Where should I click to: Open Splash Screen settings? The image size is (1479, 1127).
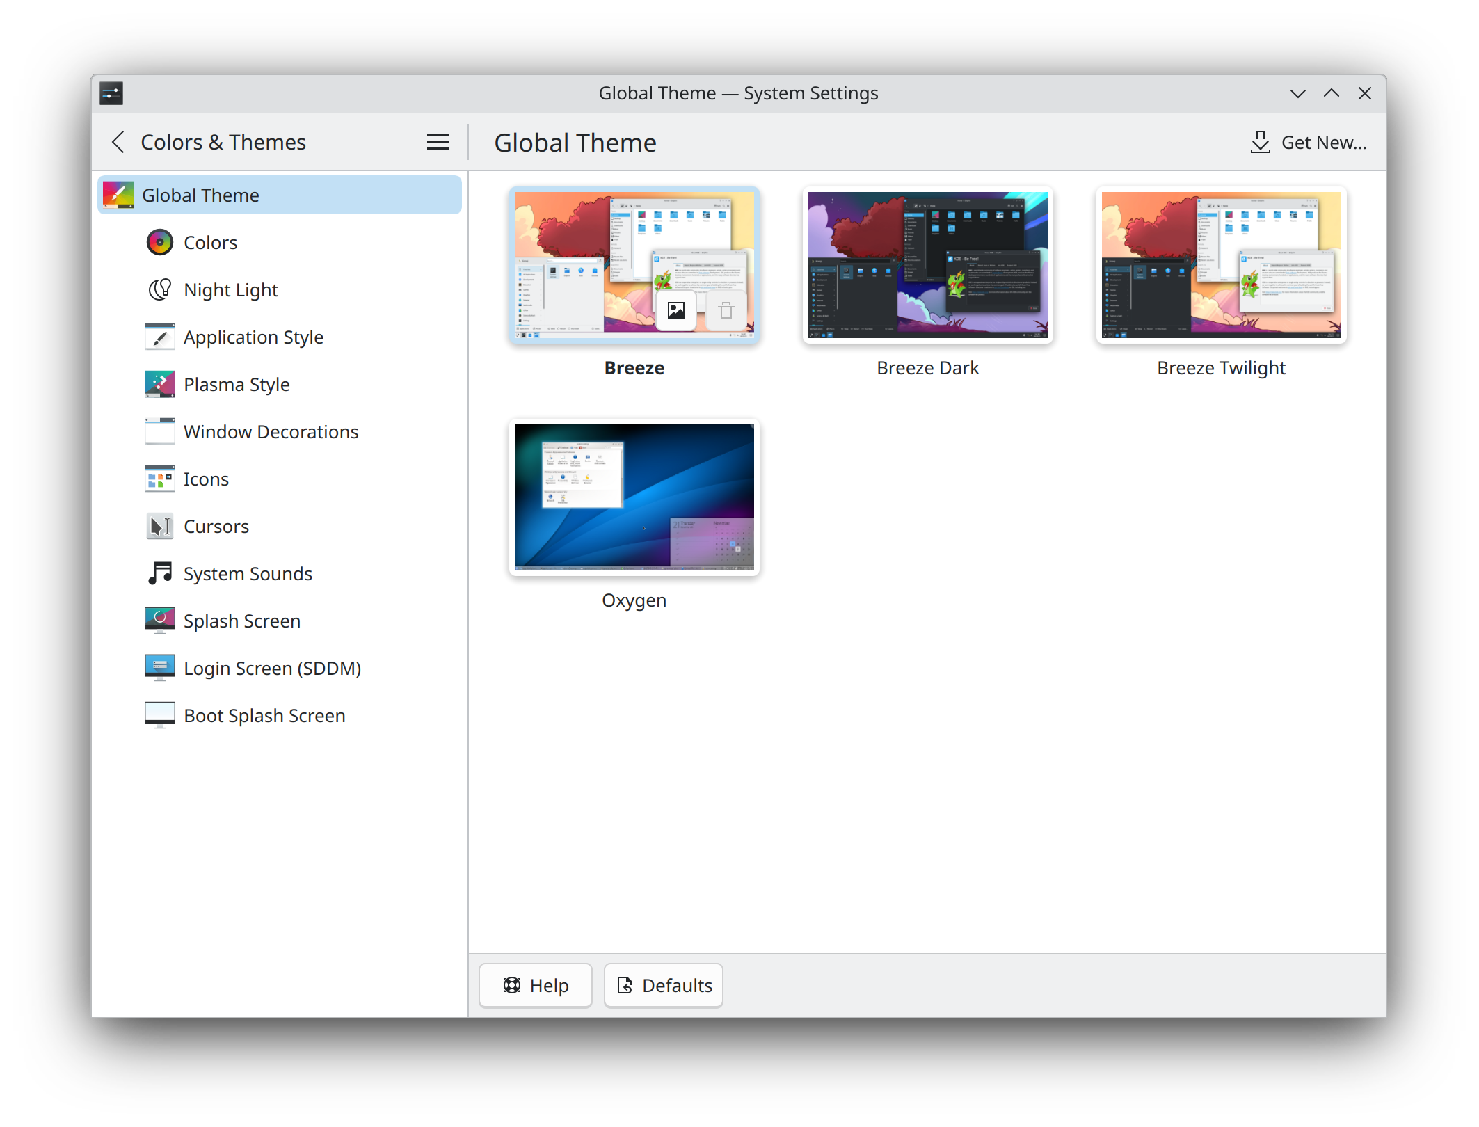[280, 621]
